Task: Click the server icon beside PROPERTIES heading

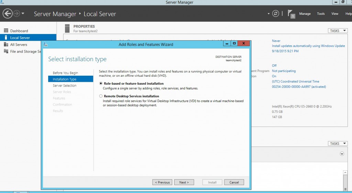Action: pyautogui.click(x=67, y=29)
